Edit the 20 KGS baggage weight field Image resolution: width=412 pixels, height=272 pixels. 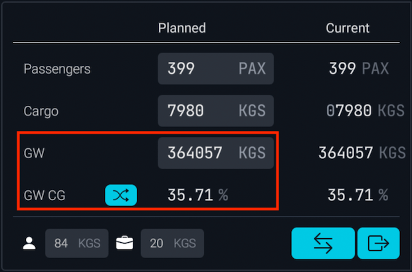tap(171, 243)
